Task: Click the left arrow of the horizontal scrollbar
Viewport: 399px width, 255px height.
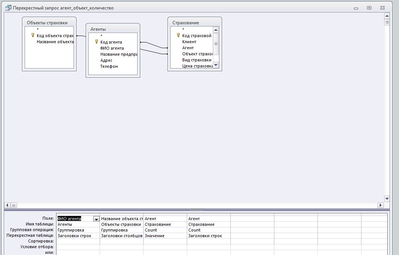Action: (x=8, y=205)
